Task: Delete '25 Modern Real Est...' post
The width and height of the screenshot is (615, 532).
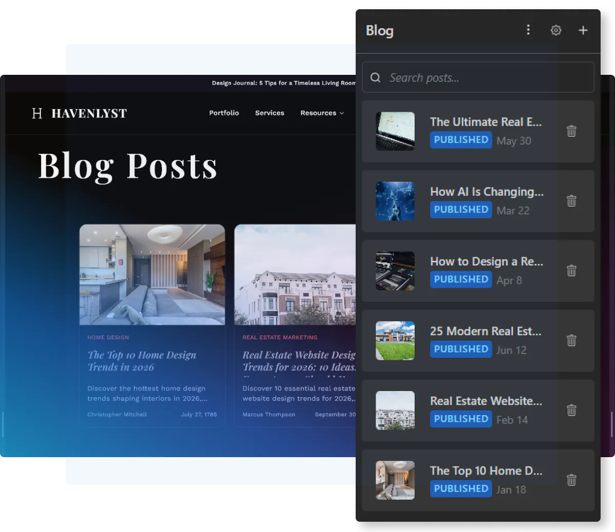Action: tap(571, 340)
